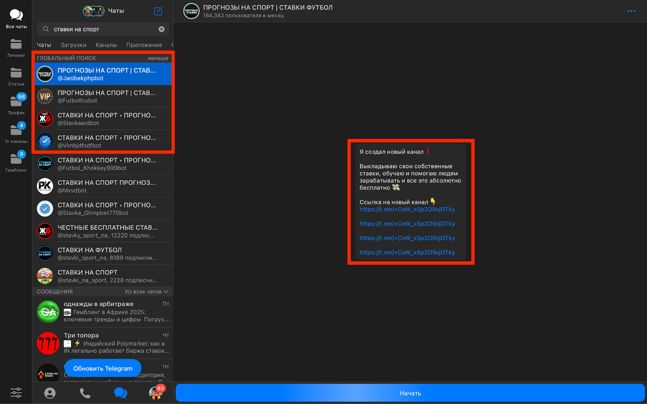Click the PK avatar of @Mxvdbot
This screenshot has width=647, height=404.
[45, 186]
